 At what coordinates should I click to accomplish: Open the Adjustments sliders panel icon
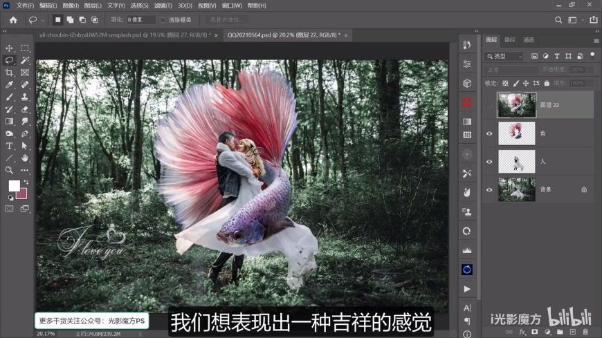click(467, 64)
